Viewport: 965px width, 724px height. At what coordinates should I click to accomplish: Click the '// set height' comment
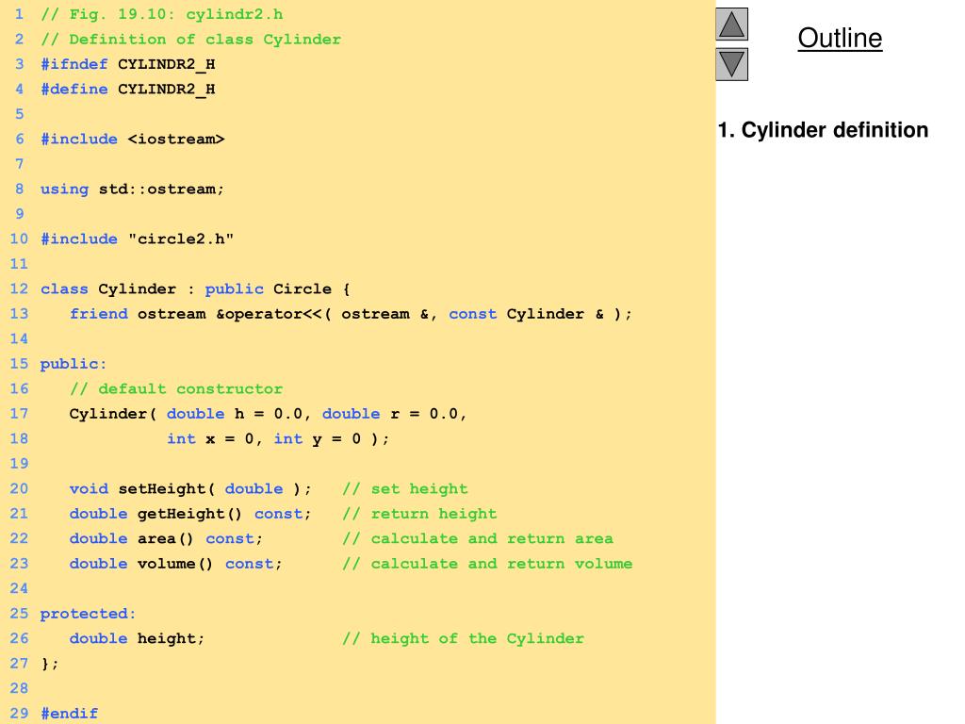405,489
